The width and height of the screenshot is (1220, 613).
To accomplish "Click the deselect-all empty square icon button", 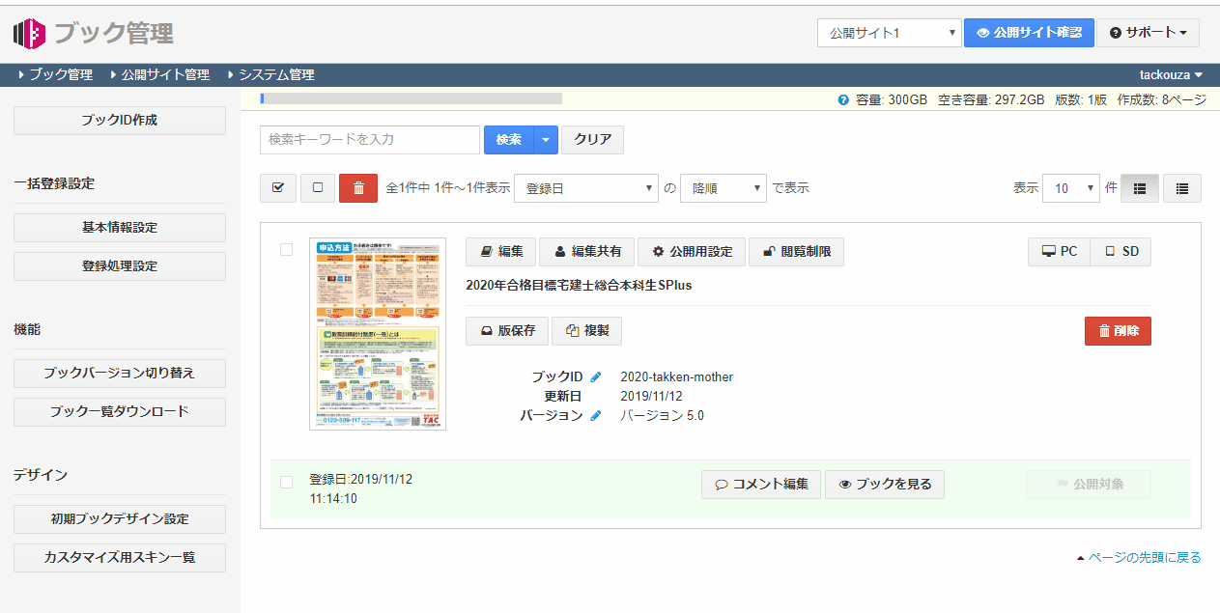I will point(318,188).
